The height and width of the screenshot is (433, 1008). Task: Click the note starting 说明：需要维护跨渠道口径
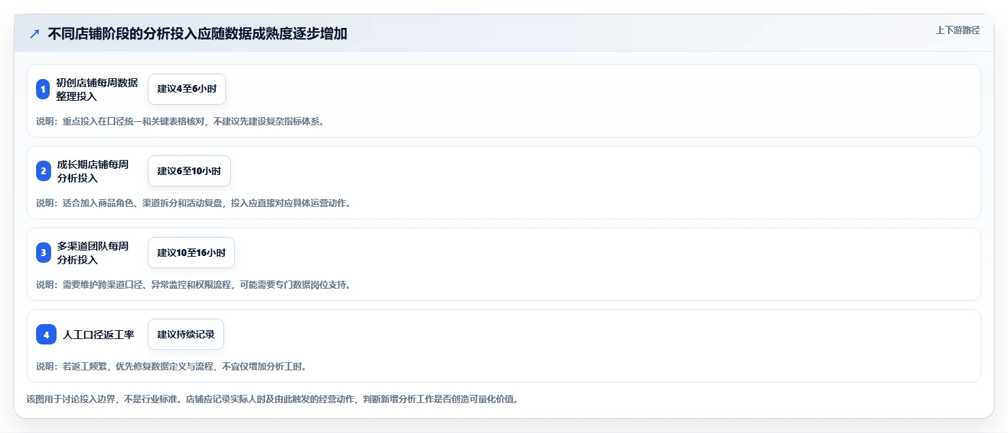tap(195, 285)
